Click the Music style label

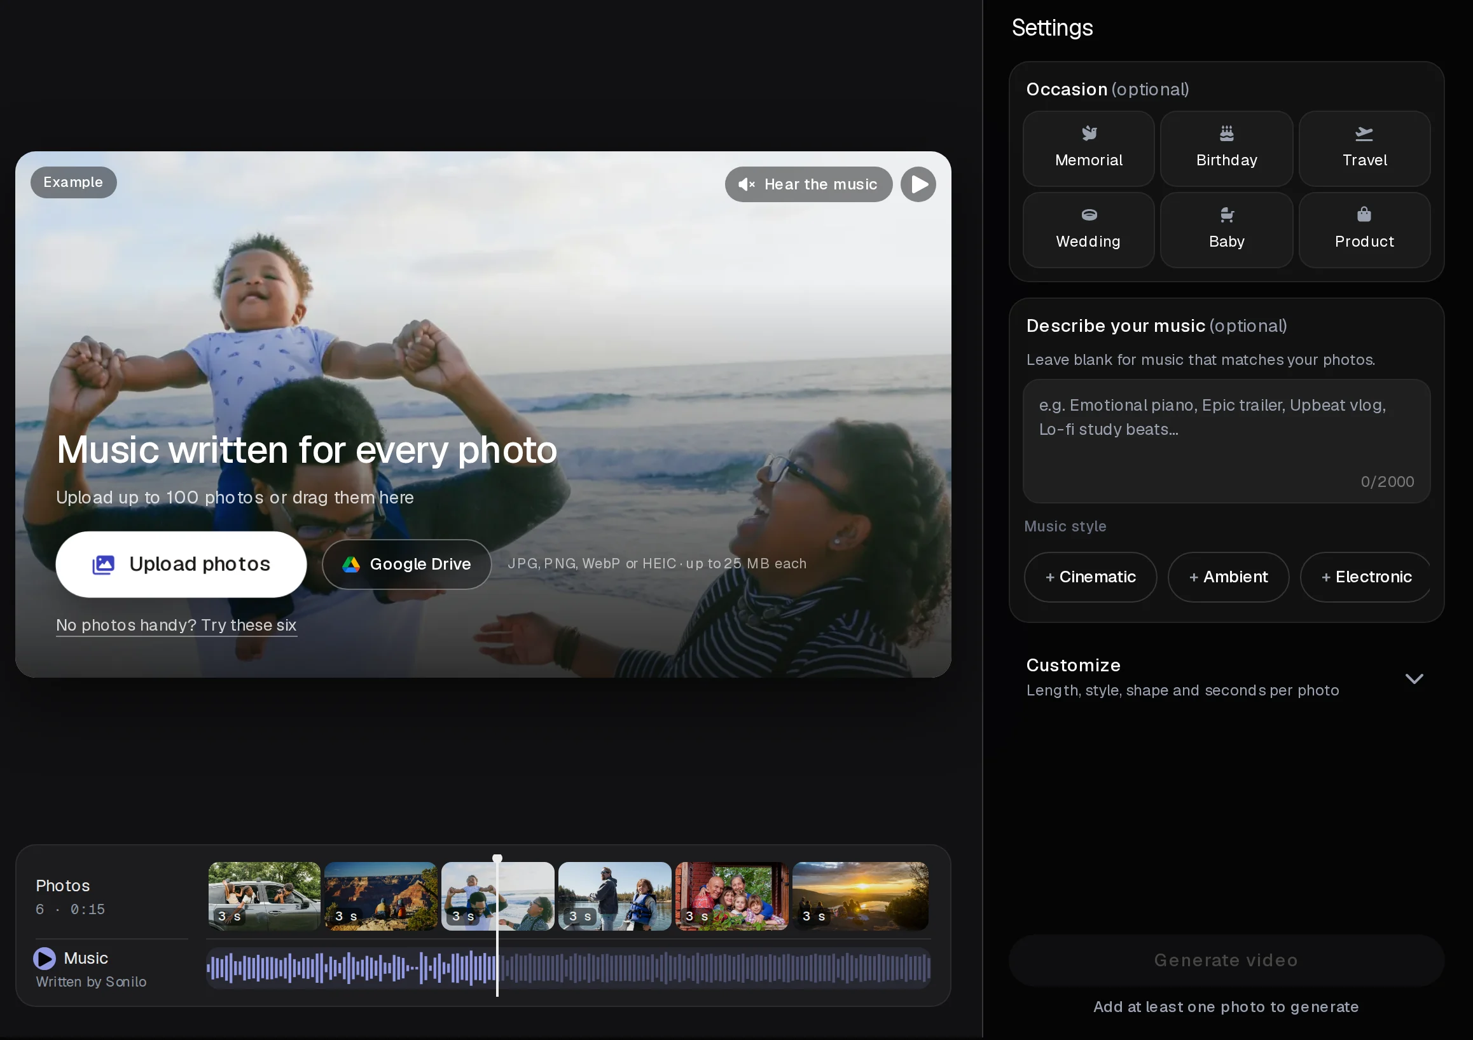(1065, 526)
